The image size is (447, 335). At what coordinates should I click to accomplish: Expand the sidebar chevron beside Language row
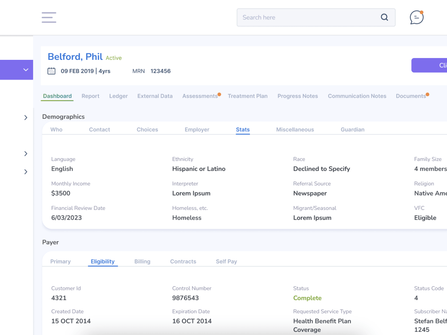click(25, 154)
